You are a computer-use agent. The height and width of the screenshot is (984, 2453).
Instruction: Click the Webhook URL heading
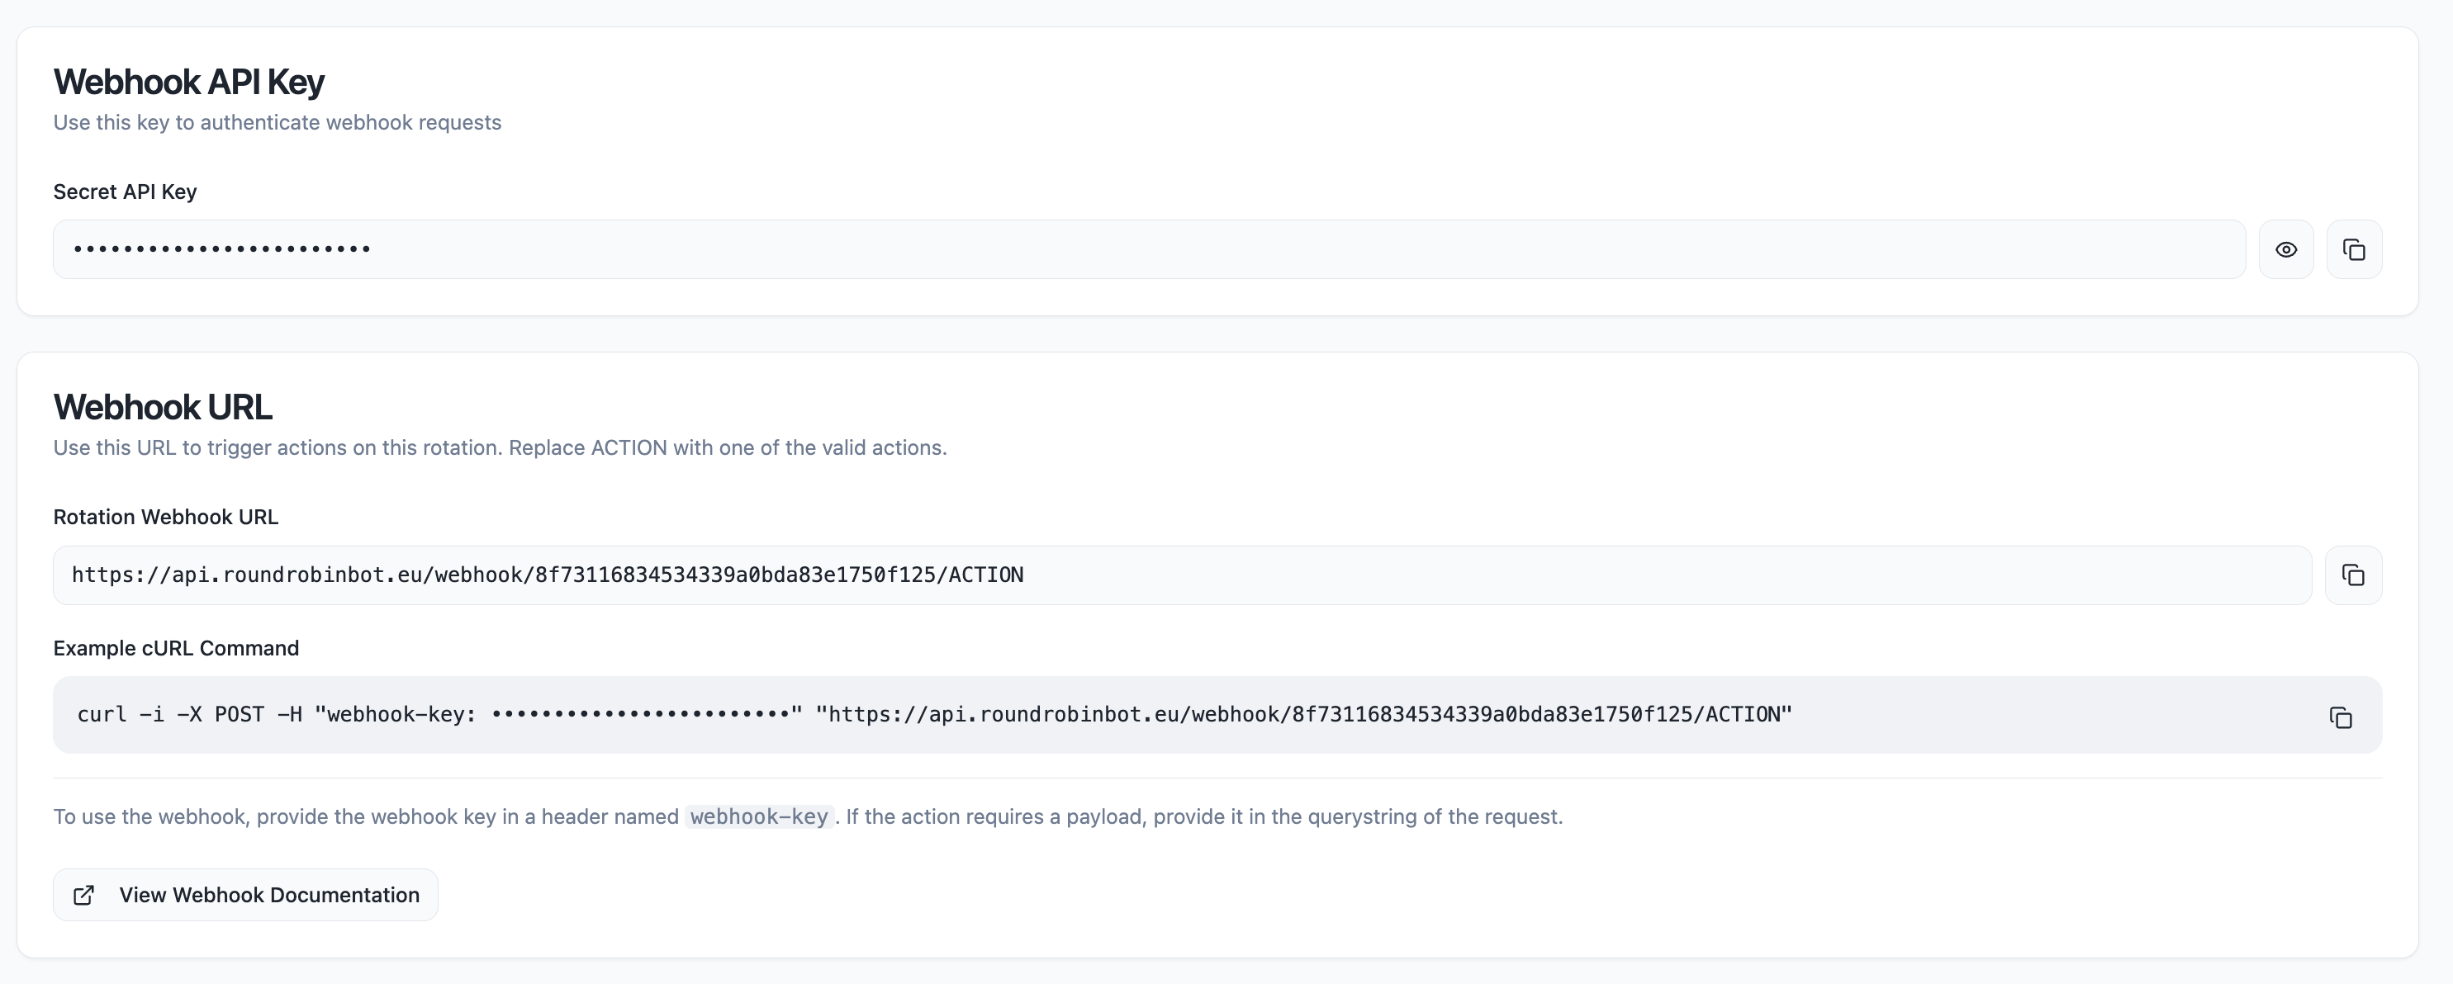click(163, 407)
